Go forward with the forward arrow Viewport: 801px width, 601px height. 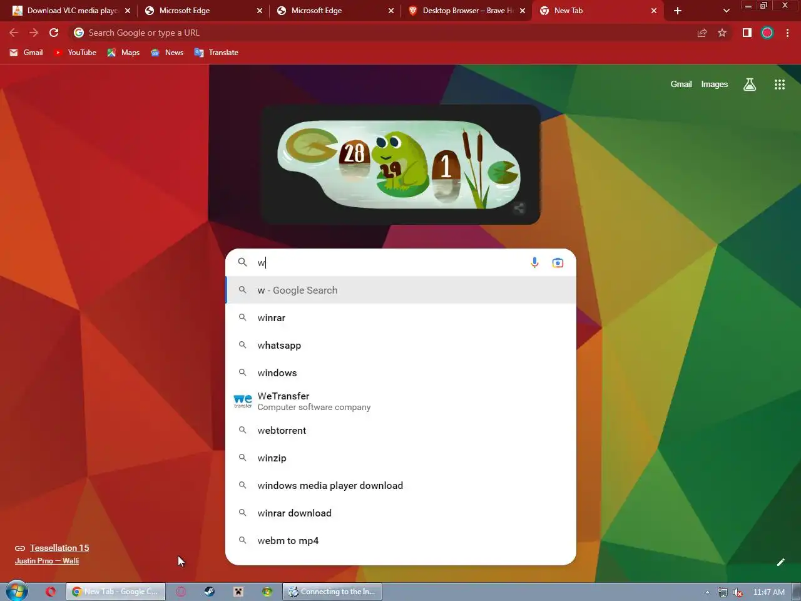tap(34, 33)
